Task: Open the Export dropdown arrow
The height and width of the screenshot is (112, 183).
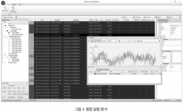Action: point(178,17)
